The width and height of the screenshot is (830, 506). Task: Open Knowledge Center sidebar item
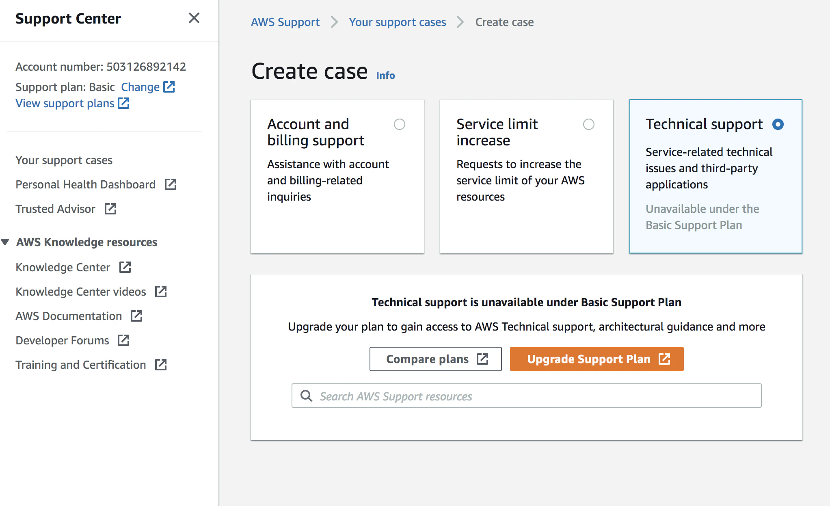(x=63, y=267)
